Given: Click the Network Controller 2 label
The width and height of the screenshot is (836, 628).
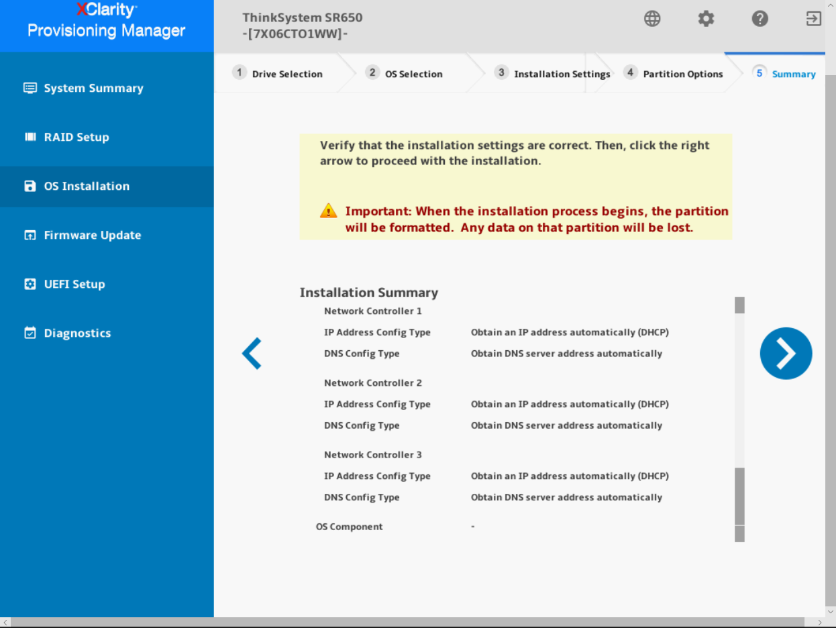Looking at the screenshot, I should coord(372,382).
